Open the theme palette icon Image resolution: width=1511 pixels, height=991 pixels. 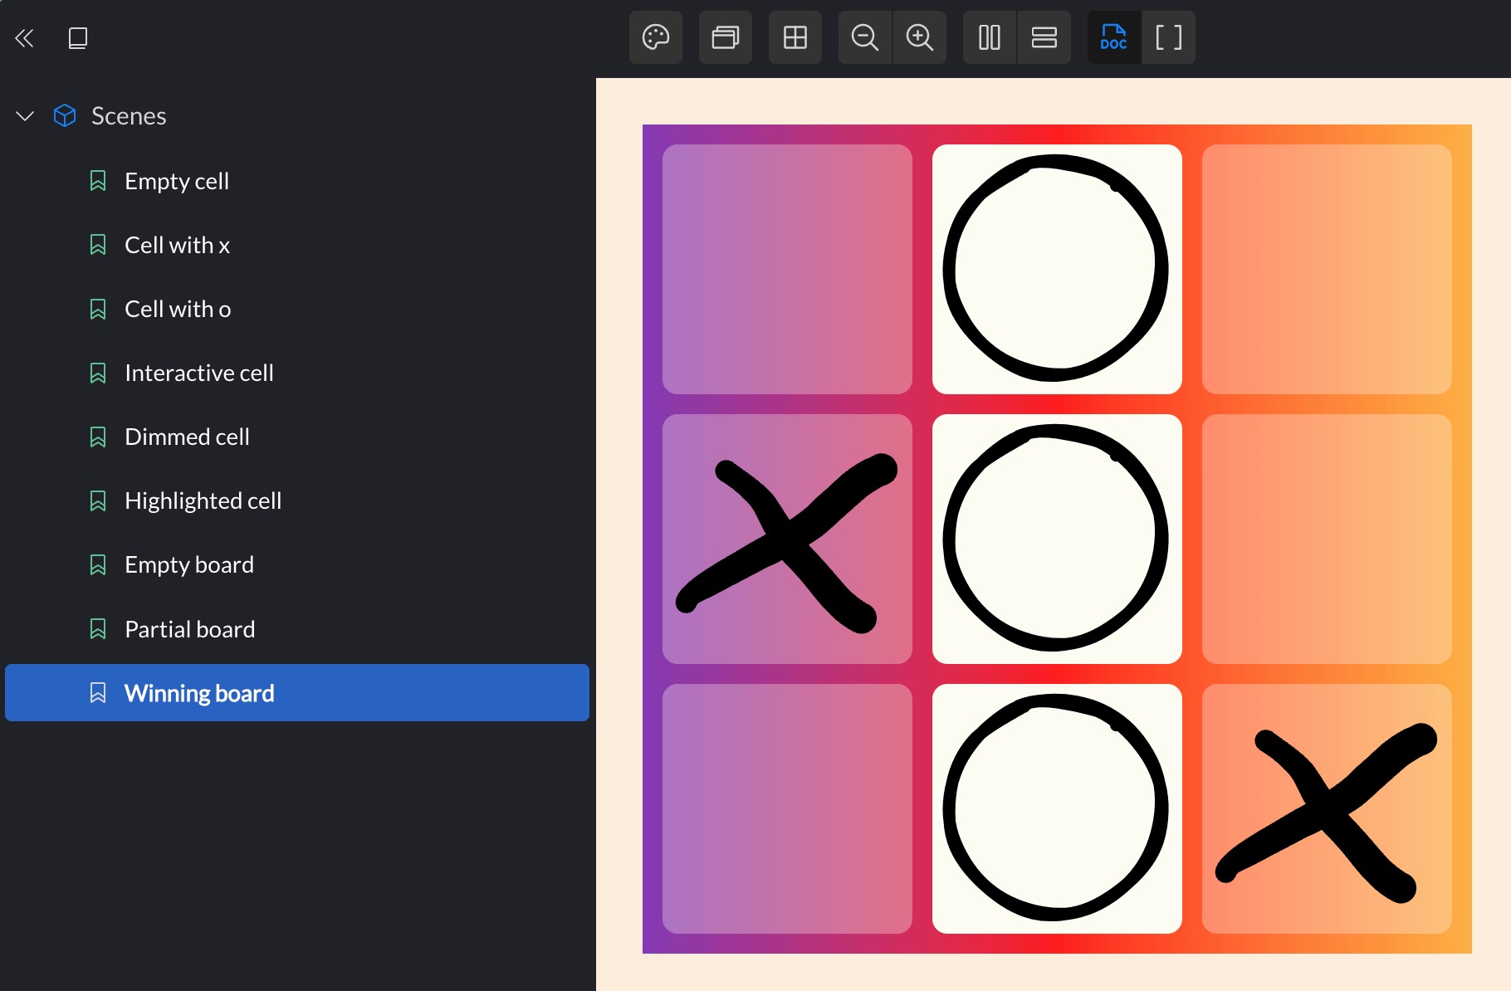point(656,37)
